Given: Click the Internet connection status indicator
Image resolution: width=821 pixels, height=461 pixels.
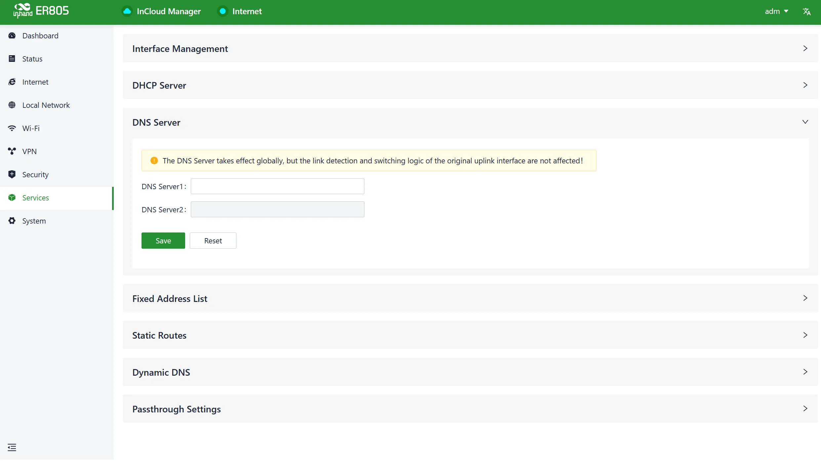Looking at the screenshot, I should tap(223, 11).
